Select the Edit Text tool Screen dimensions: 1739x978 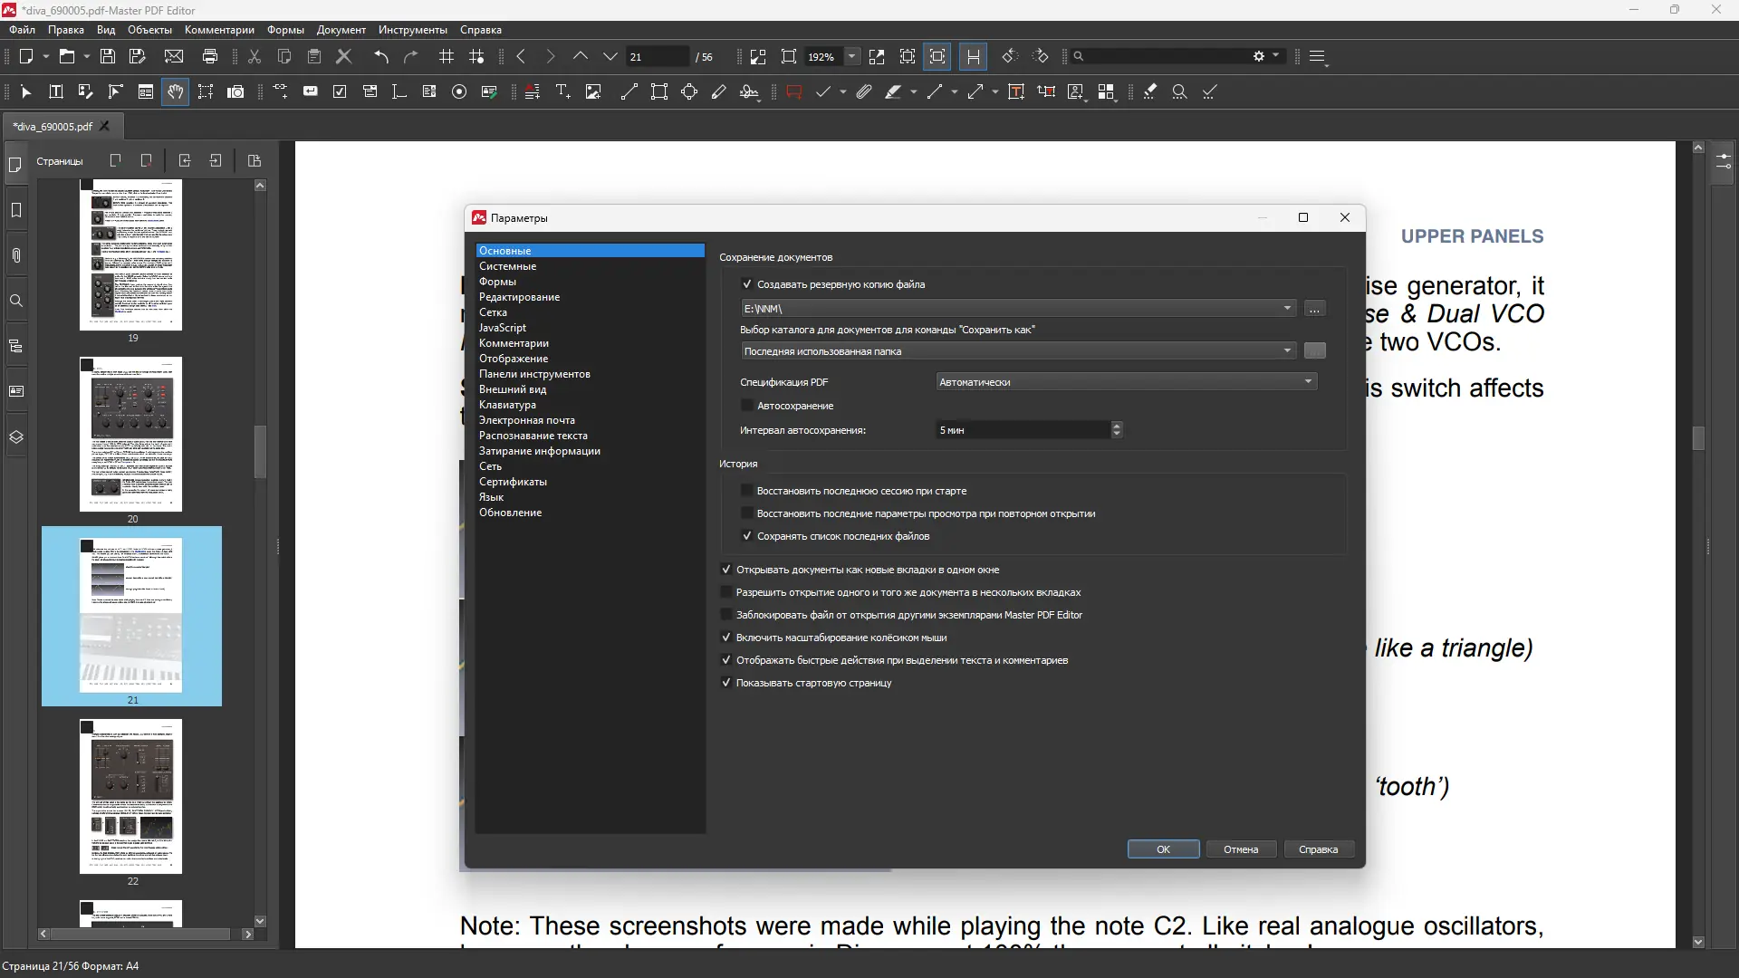point(56,91)
